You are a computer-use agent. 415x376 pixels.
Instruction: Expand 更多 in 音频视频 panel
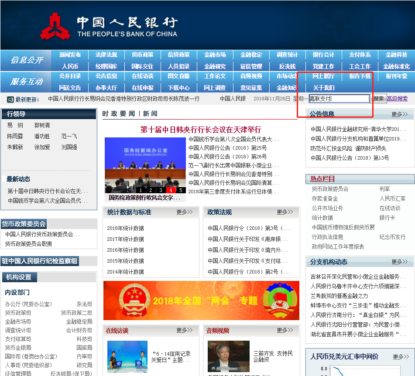coord(285,330)
